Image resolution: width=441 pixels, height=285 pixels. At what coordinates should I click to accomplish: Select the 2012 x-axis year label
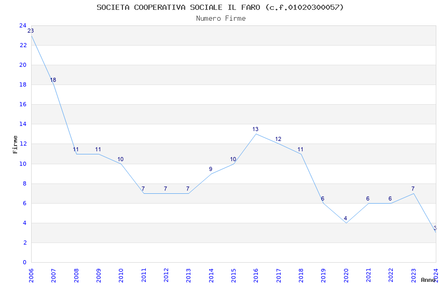pyautogui.click(x=166, y=275)
